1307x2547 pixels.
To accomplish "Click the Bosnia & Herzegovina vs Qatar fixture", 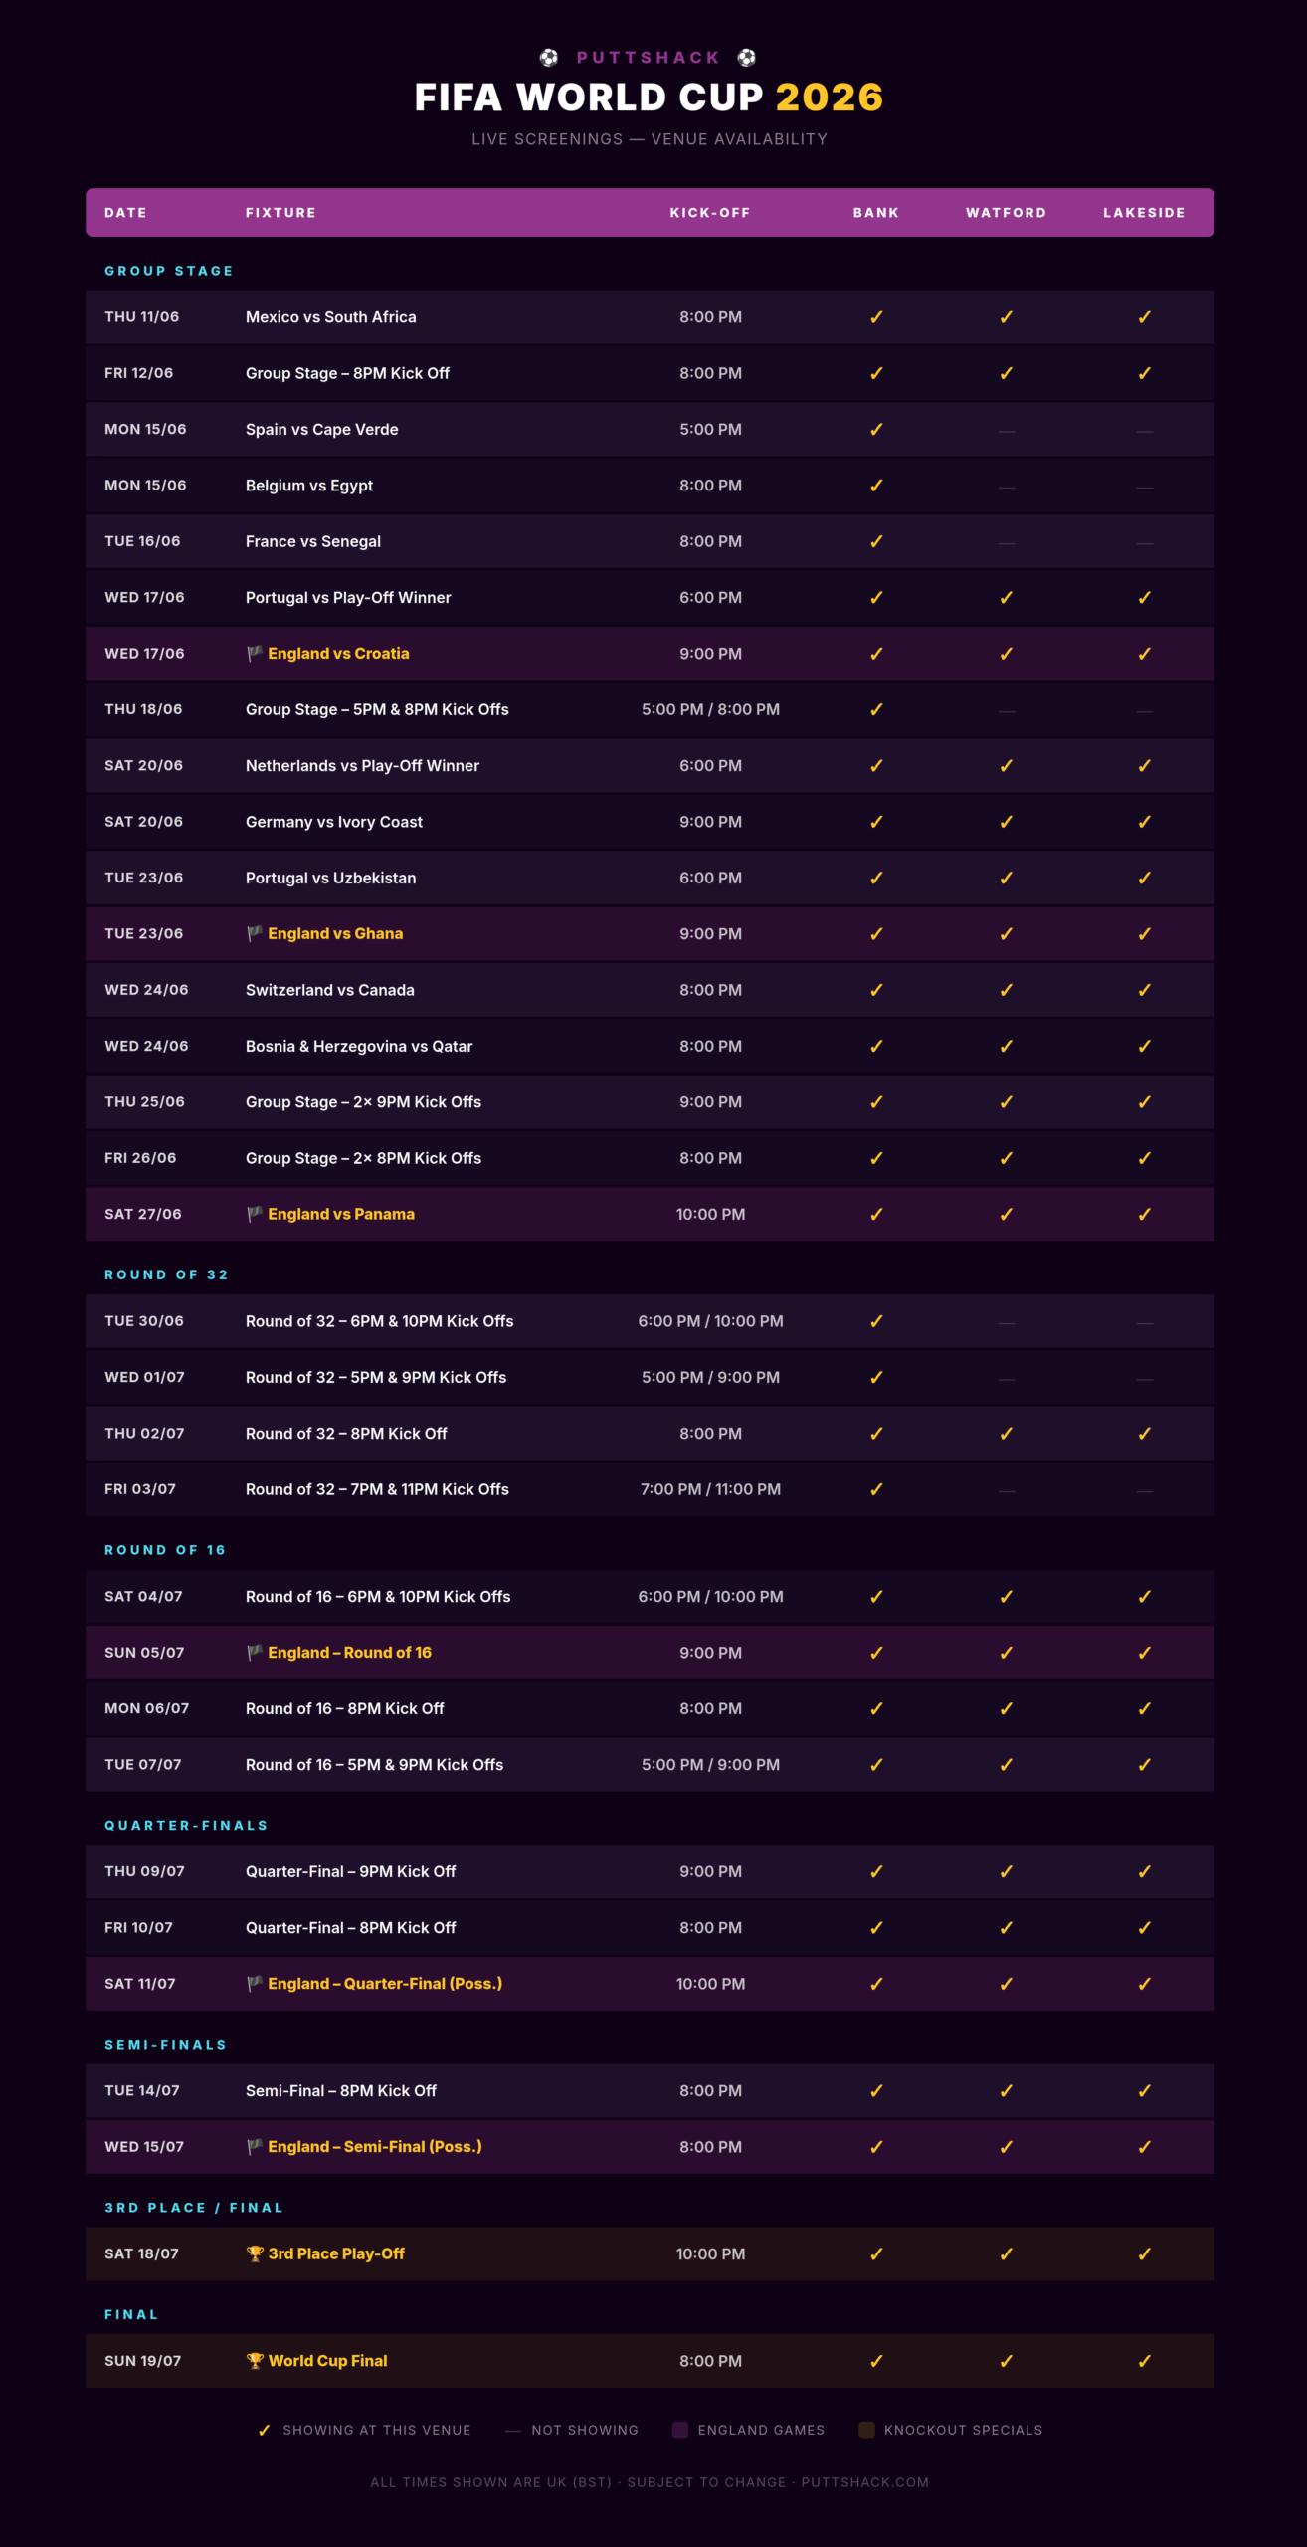I will (359, 1046).
